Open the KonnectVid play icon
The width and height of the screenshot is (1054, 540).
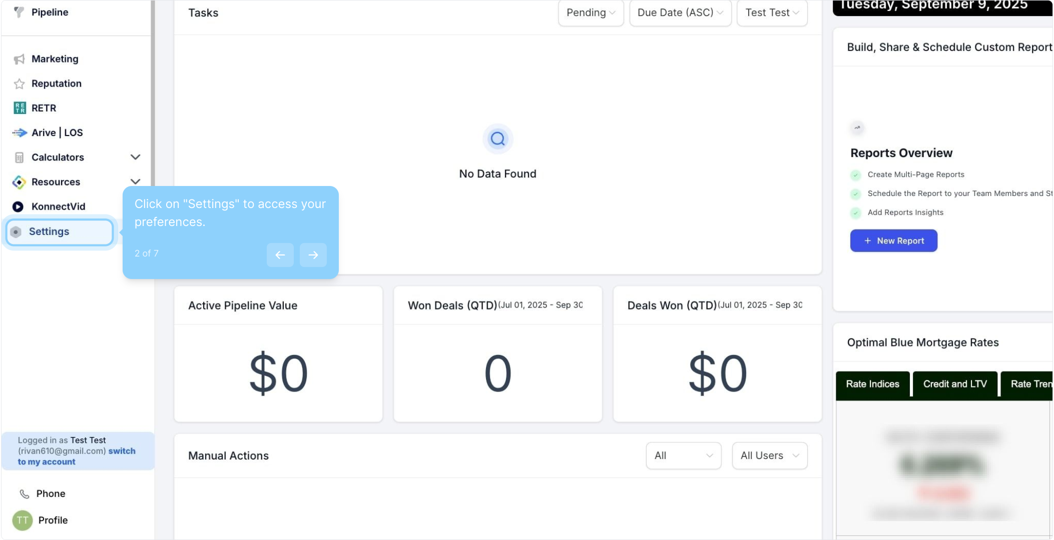tap(18, 206)
